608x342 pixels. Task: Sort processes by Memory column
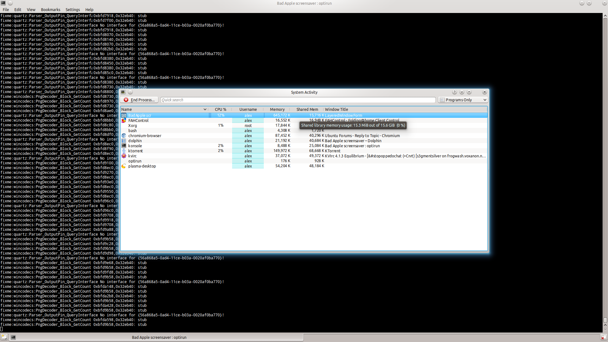point(277,109)
